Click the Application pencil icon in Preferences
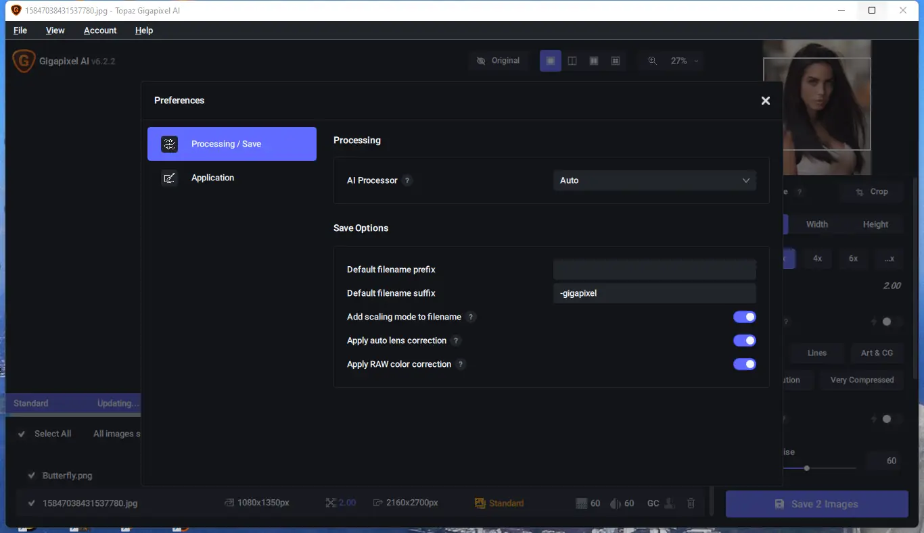 [169, 178]
